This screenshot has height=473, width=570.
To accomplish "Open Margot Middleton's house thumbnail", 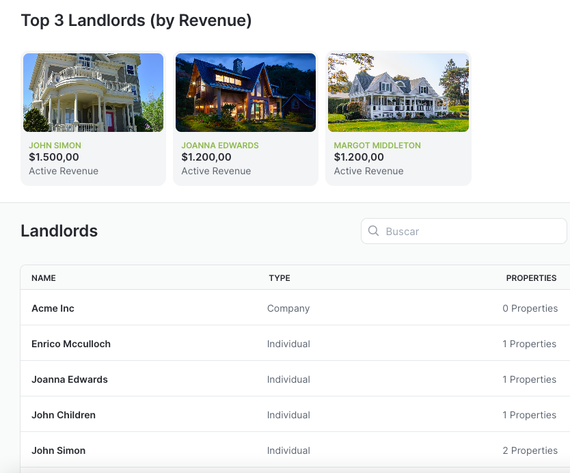I will coord(398,93).
